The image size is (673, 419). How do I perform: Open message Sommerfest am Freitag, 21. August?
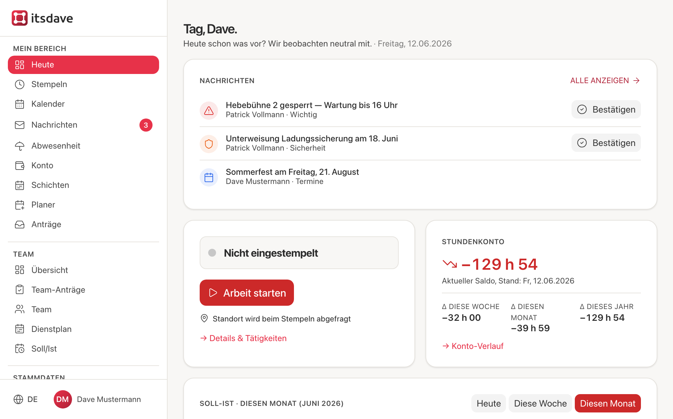coord(292,172)
